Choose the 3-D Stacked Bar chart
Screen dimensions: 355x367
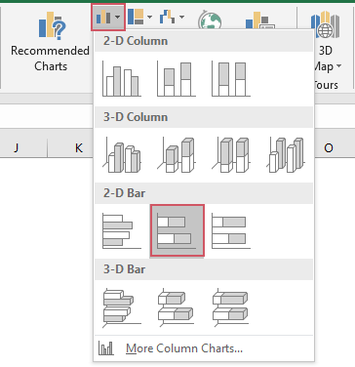point(177,306)
